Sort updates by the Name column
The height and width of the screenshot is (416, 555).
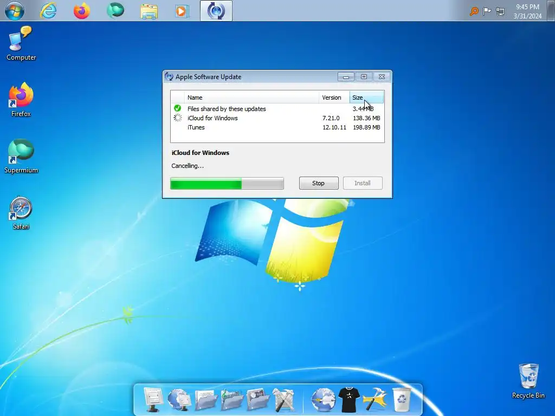[x=251, y=97]
